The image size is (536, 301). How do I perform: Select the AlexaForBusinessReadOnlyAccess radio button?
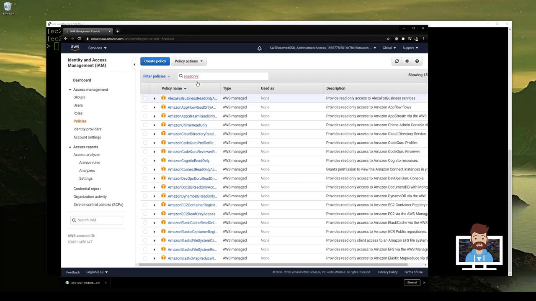pyautogui.click(x=145, y=98)
